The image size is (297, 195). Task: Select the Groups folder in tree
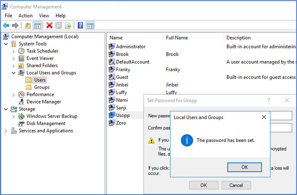point(41,87)
